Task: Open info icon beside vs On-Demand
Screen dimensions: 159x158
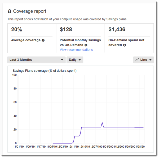Action: (x=86, y=45)
